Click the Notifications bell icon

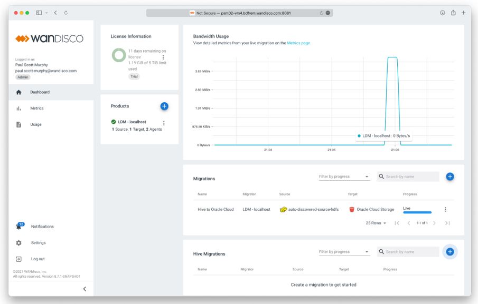[18, 226]
